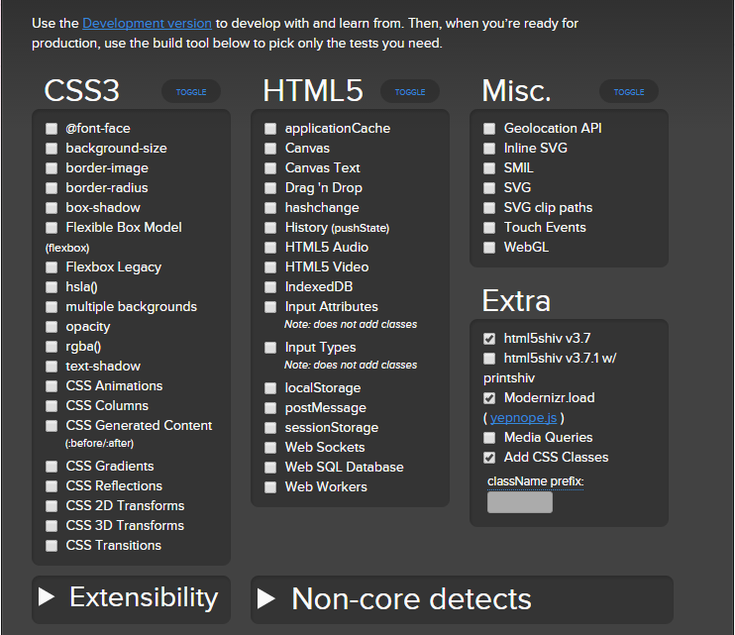Uncheck the Modernizr.load checkbox
Image resolution: width=735 pixels, height=635 pixels.
pos(489,398)
